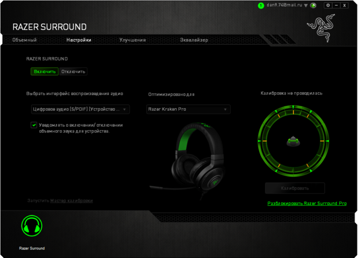Switch to the Настройки tab
This screenshot has height=258, width=358.
tap(78, 40)
